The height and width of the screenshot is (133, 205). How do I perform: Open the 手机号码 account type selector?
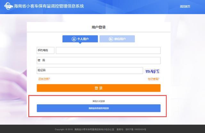pos(45,50)
